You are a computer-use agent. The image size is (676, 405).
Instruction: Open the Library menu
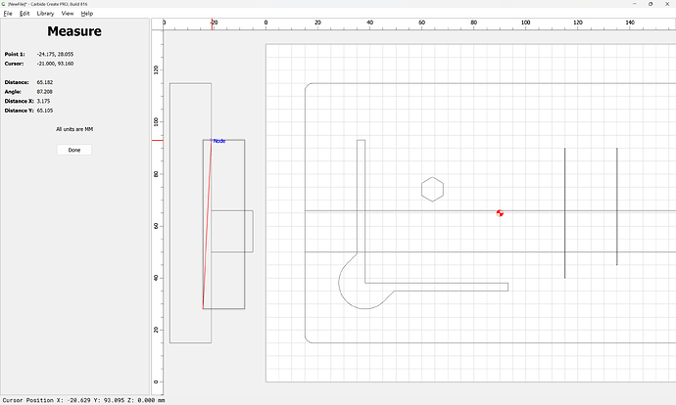[x=45, y=14]
